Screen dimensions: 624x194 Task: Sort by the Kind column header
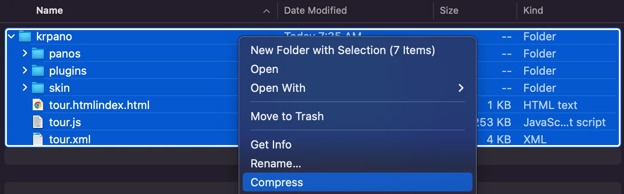pos(533,11)
